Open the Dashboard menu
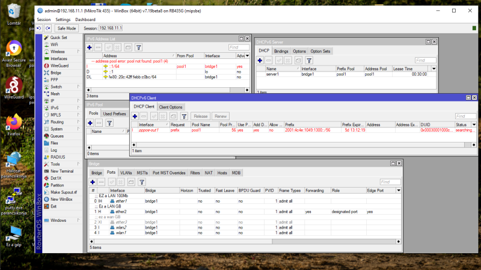Viewport: 481px width, 270px height. point(85,20)
